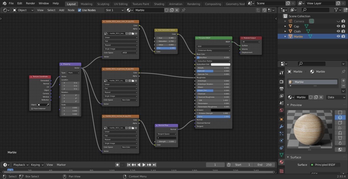Disable Cloth object in renders
Image resolution: width=348 pixels, height=179 pixels.
click(343, 31)
